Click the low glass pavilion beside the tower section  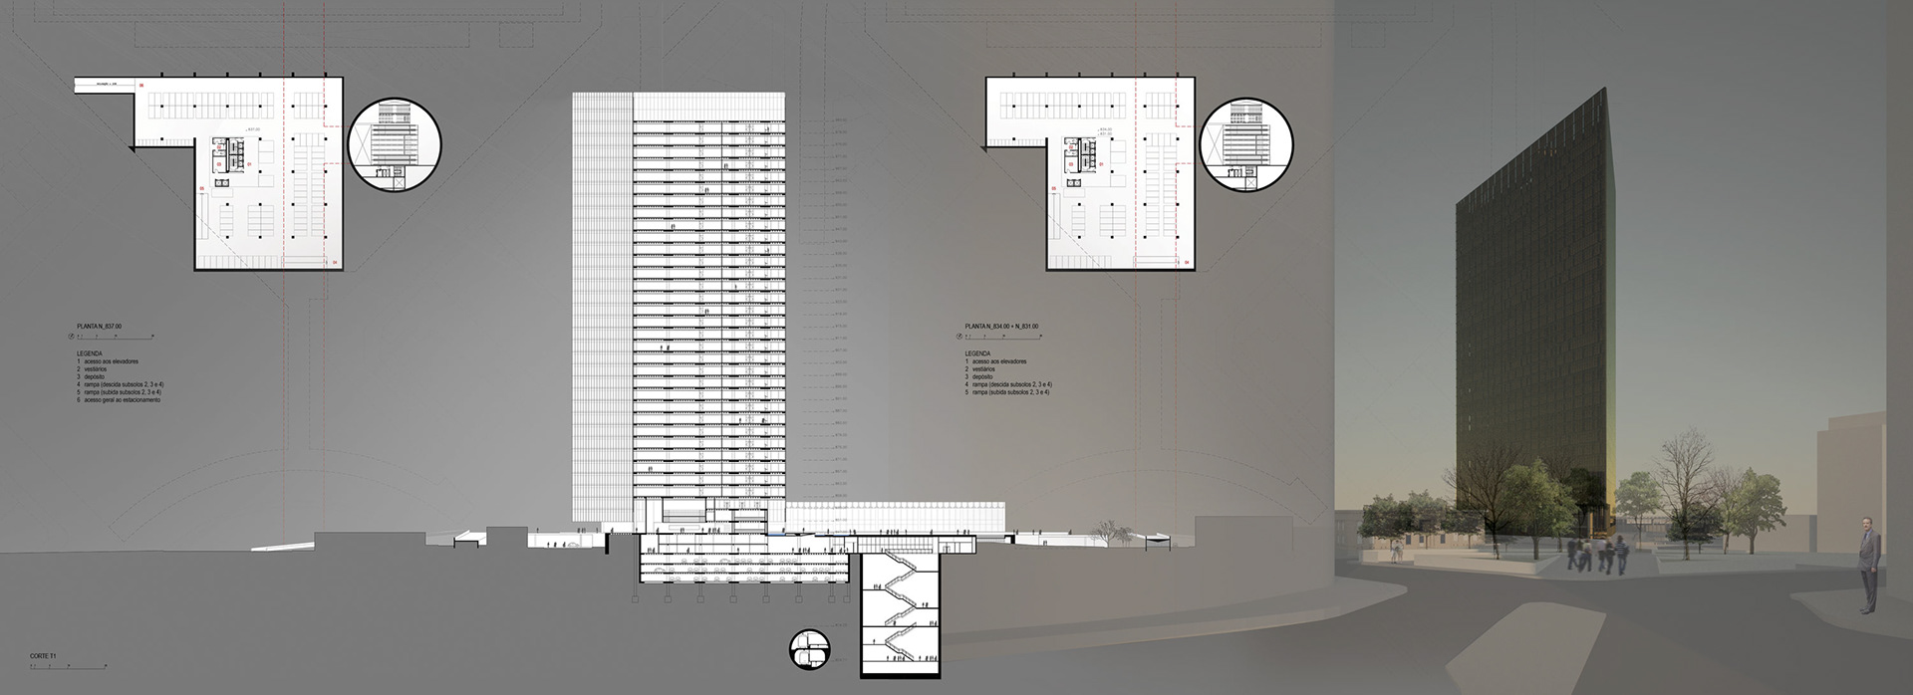pos(895,517)
